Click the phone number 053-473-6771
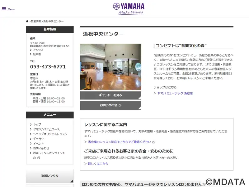The height and width of the screenshot is (187, 249). [48, 67]
